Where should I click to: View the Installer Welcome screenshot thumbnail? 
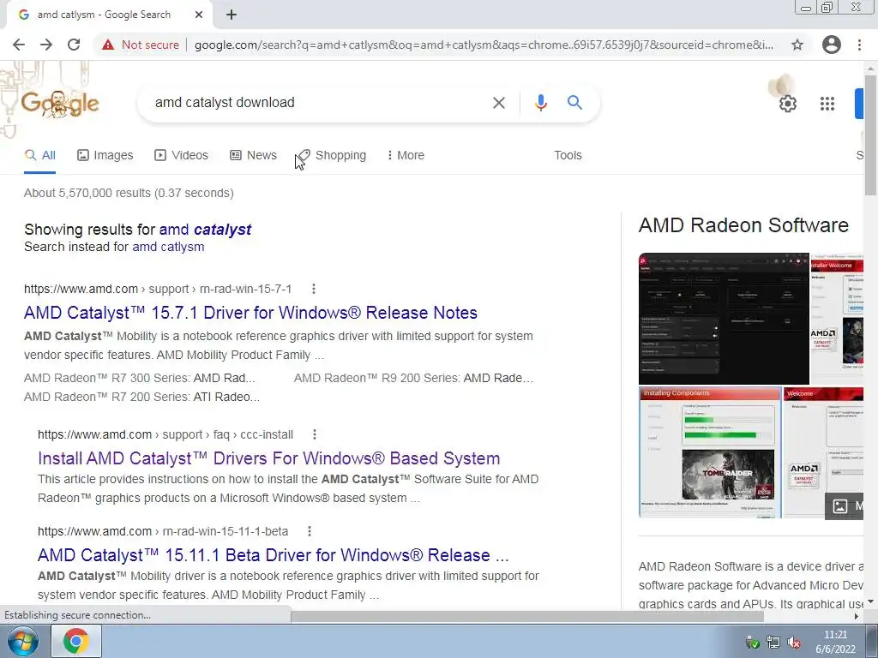coord(838,319)
